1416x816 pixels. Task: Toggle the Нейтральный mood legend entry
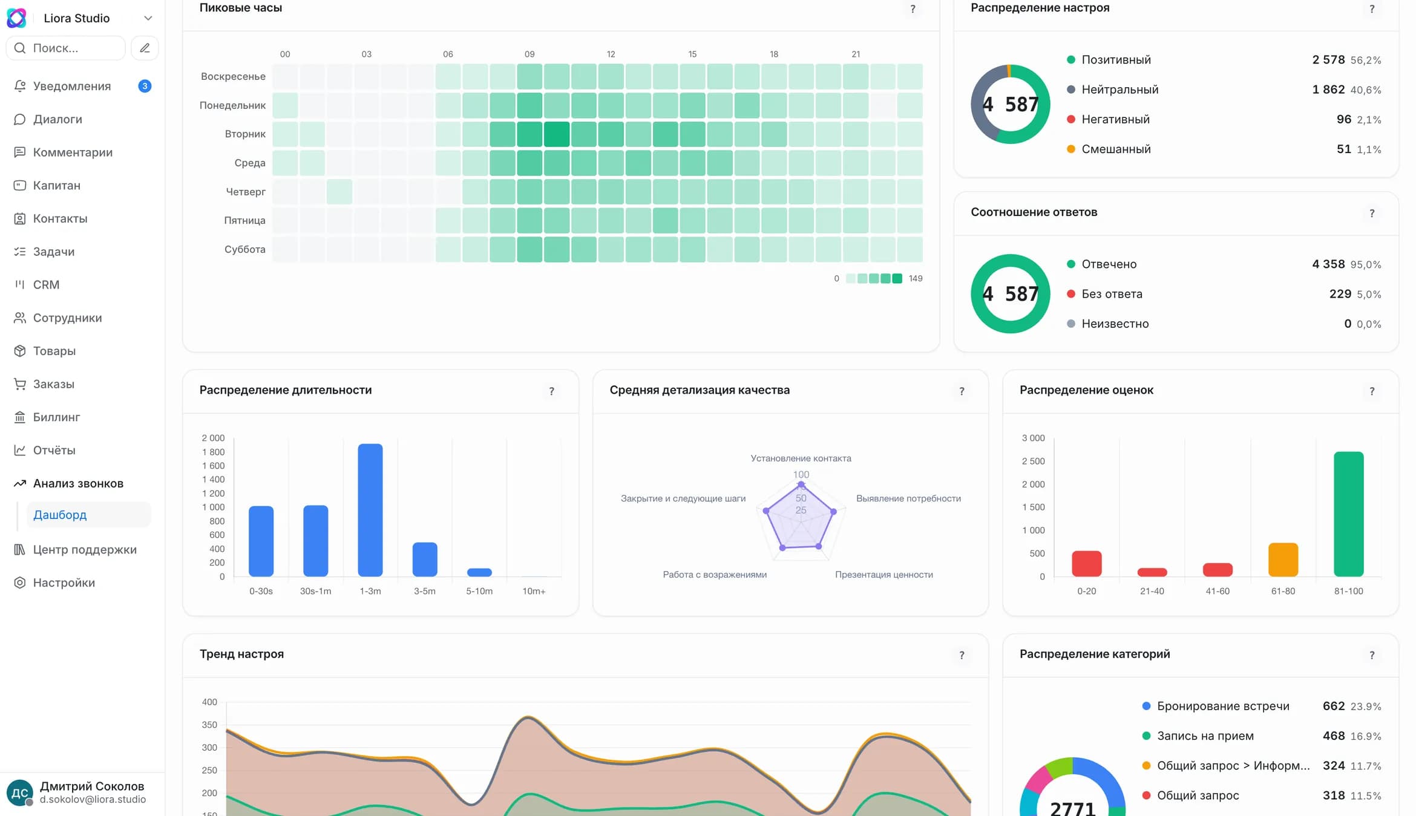click(x=1224, y=90)
